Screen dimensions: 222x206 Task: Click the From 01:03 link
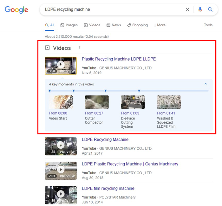point(130,113)
